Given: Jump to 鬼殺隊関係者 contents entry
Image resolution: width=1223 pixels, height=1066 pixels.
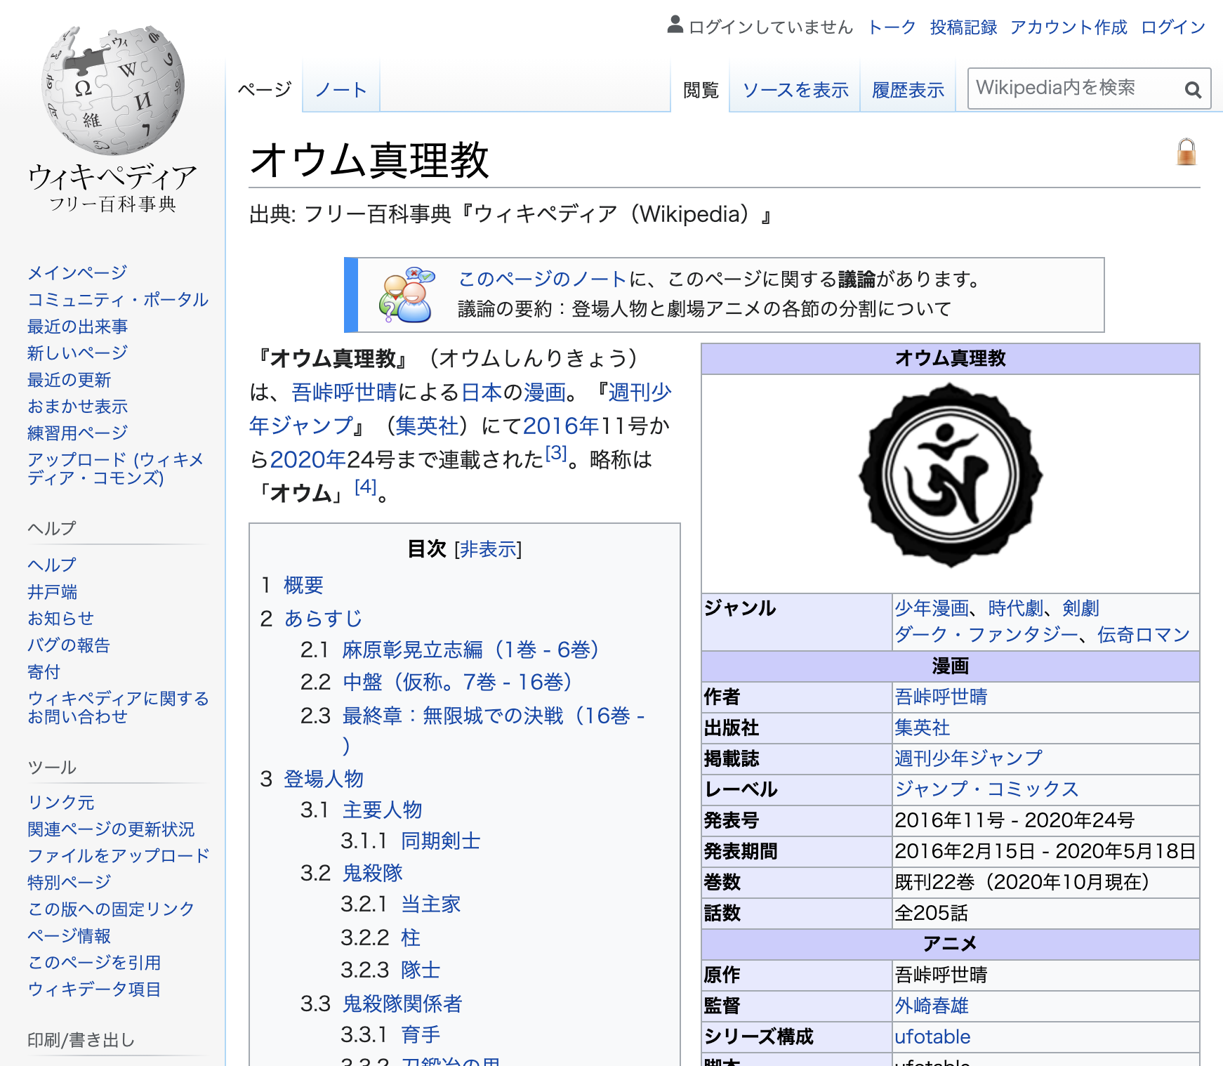Looking at the screenshot, I should 402,1004.
